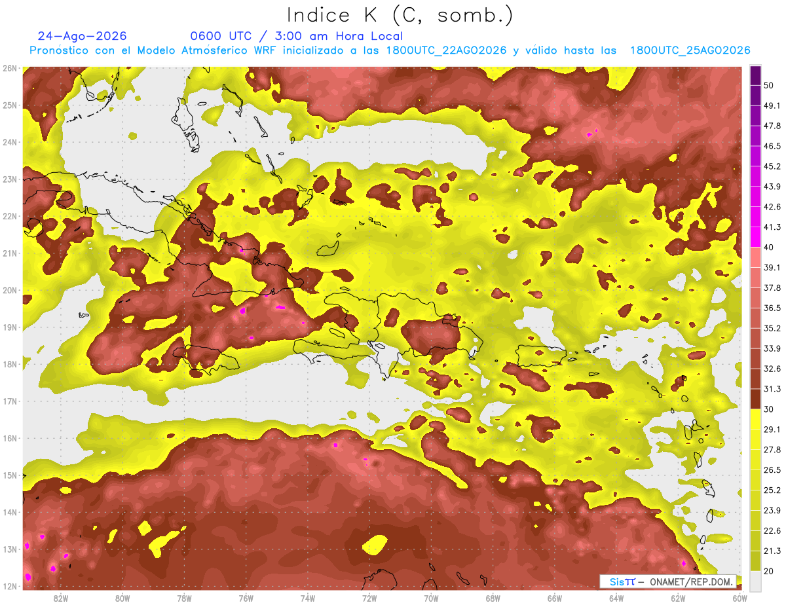This screenshot has height=607, width=786.
Task: Click the "21N" latitude label
Action: pyautogui.click(x=10, y=253)
